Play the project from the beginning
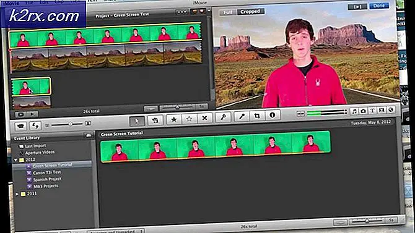415x233 pixels. (32, 114)
